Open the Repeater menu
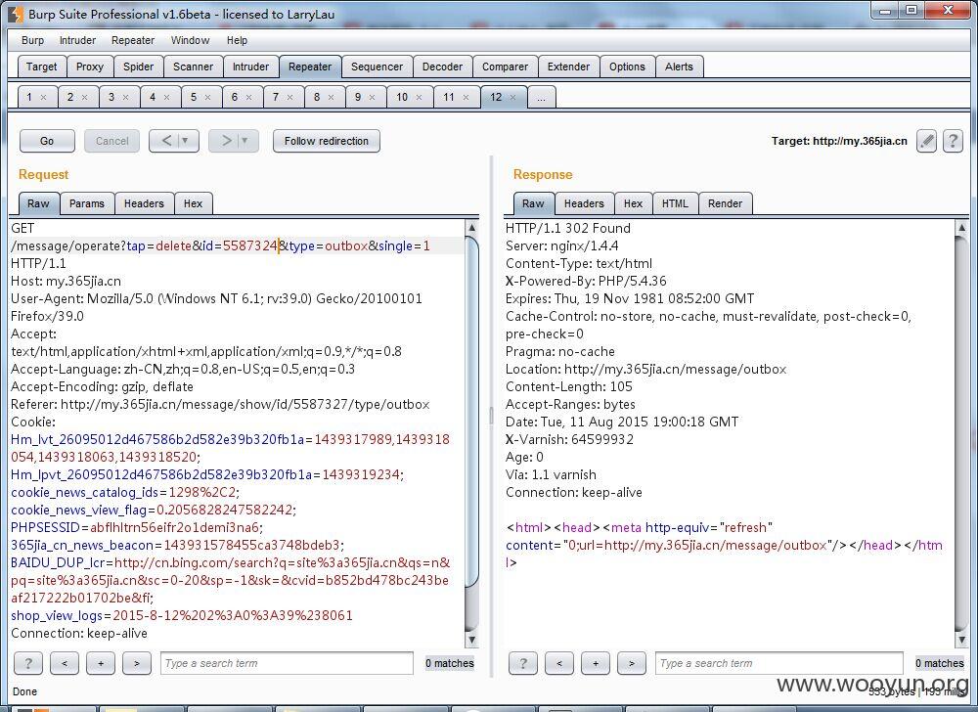The height and width of the screenshot is (712, 978). pyautogui.click(x=133, y=40)
